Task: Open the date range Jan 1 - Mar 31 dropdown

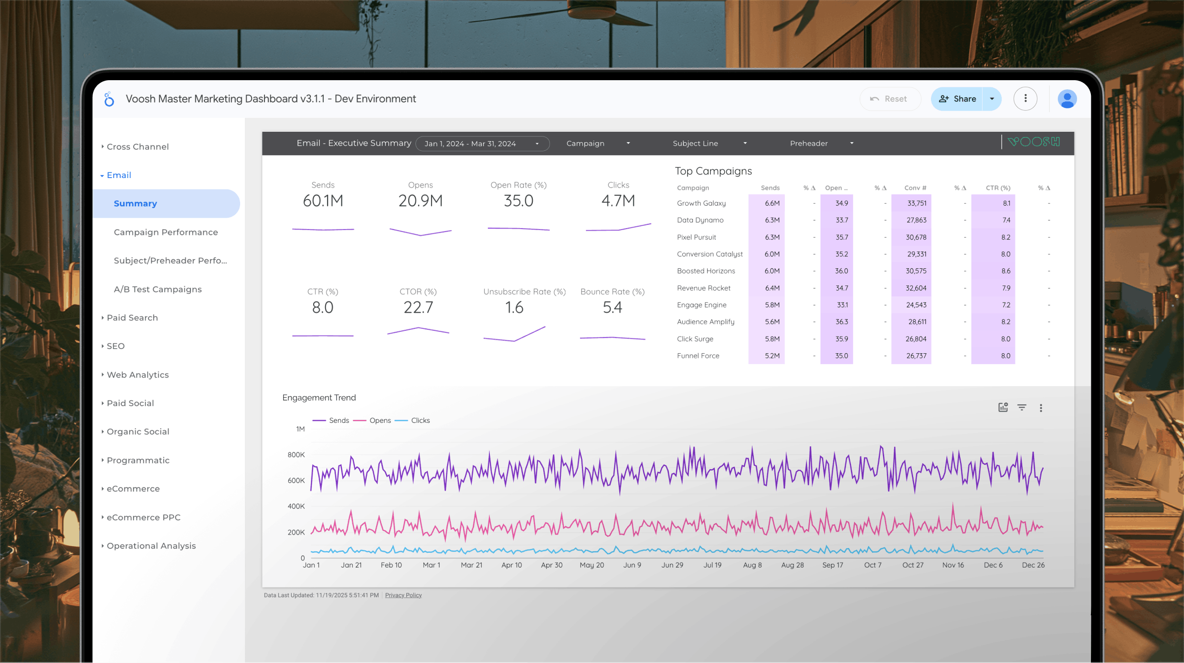Action: [482, 144]
